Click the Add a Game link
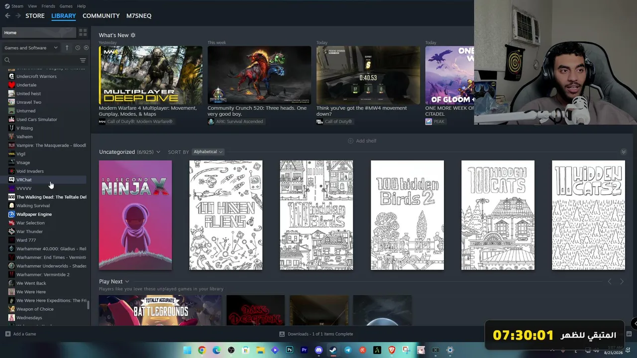Image resolution: width=637 pixels, height=358 pixels. coord(24,334)
